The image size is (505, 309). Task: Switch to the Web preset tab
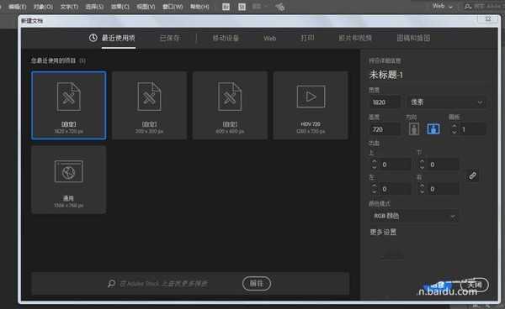[x=269, y=38]
